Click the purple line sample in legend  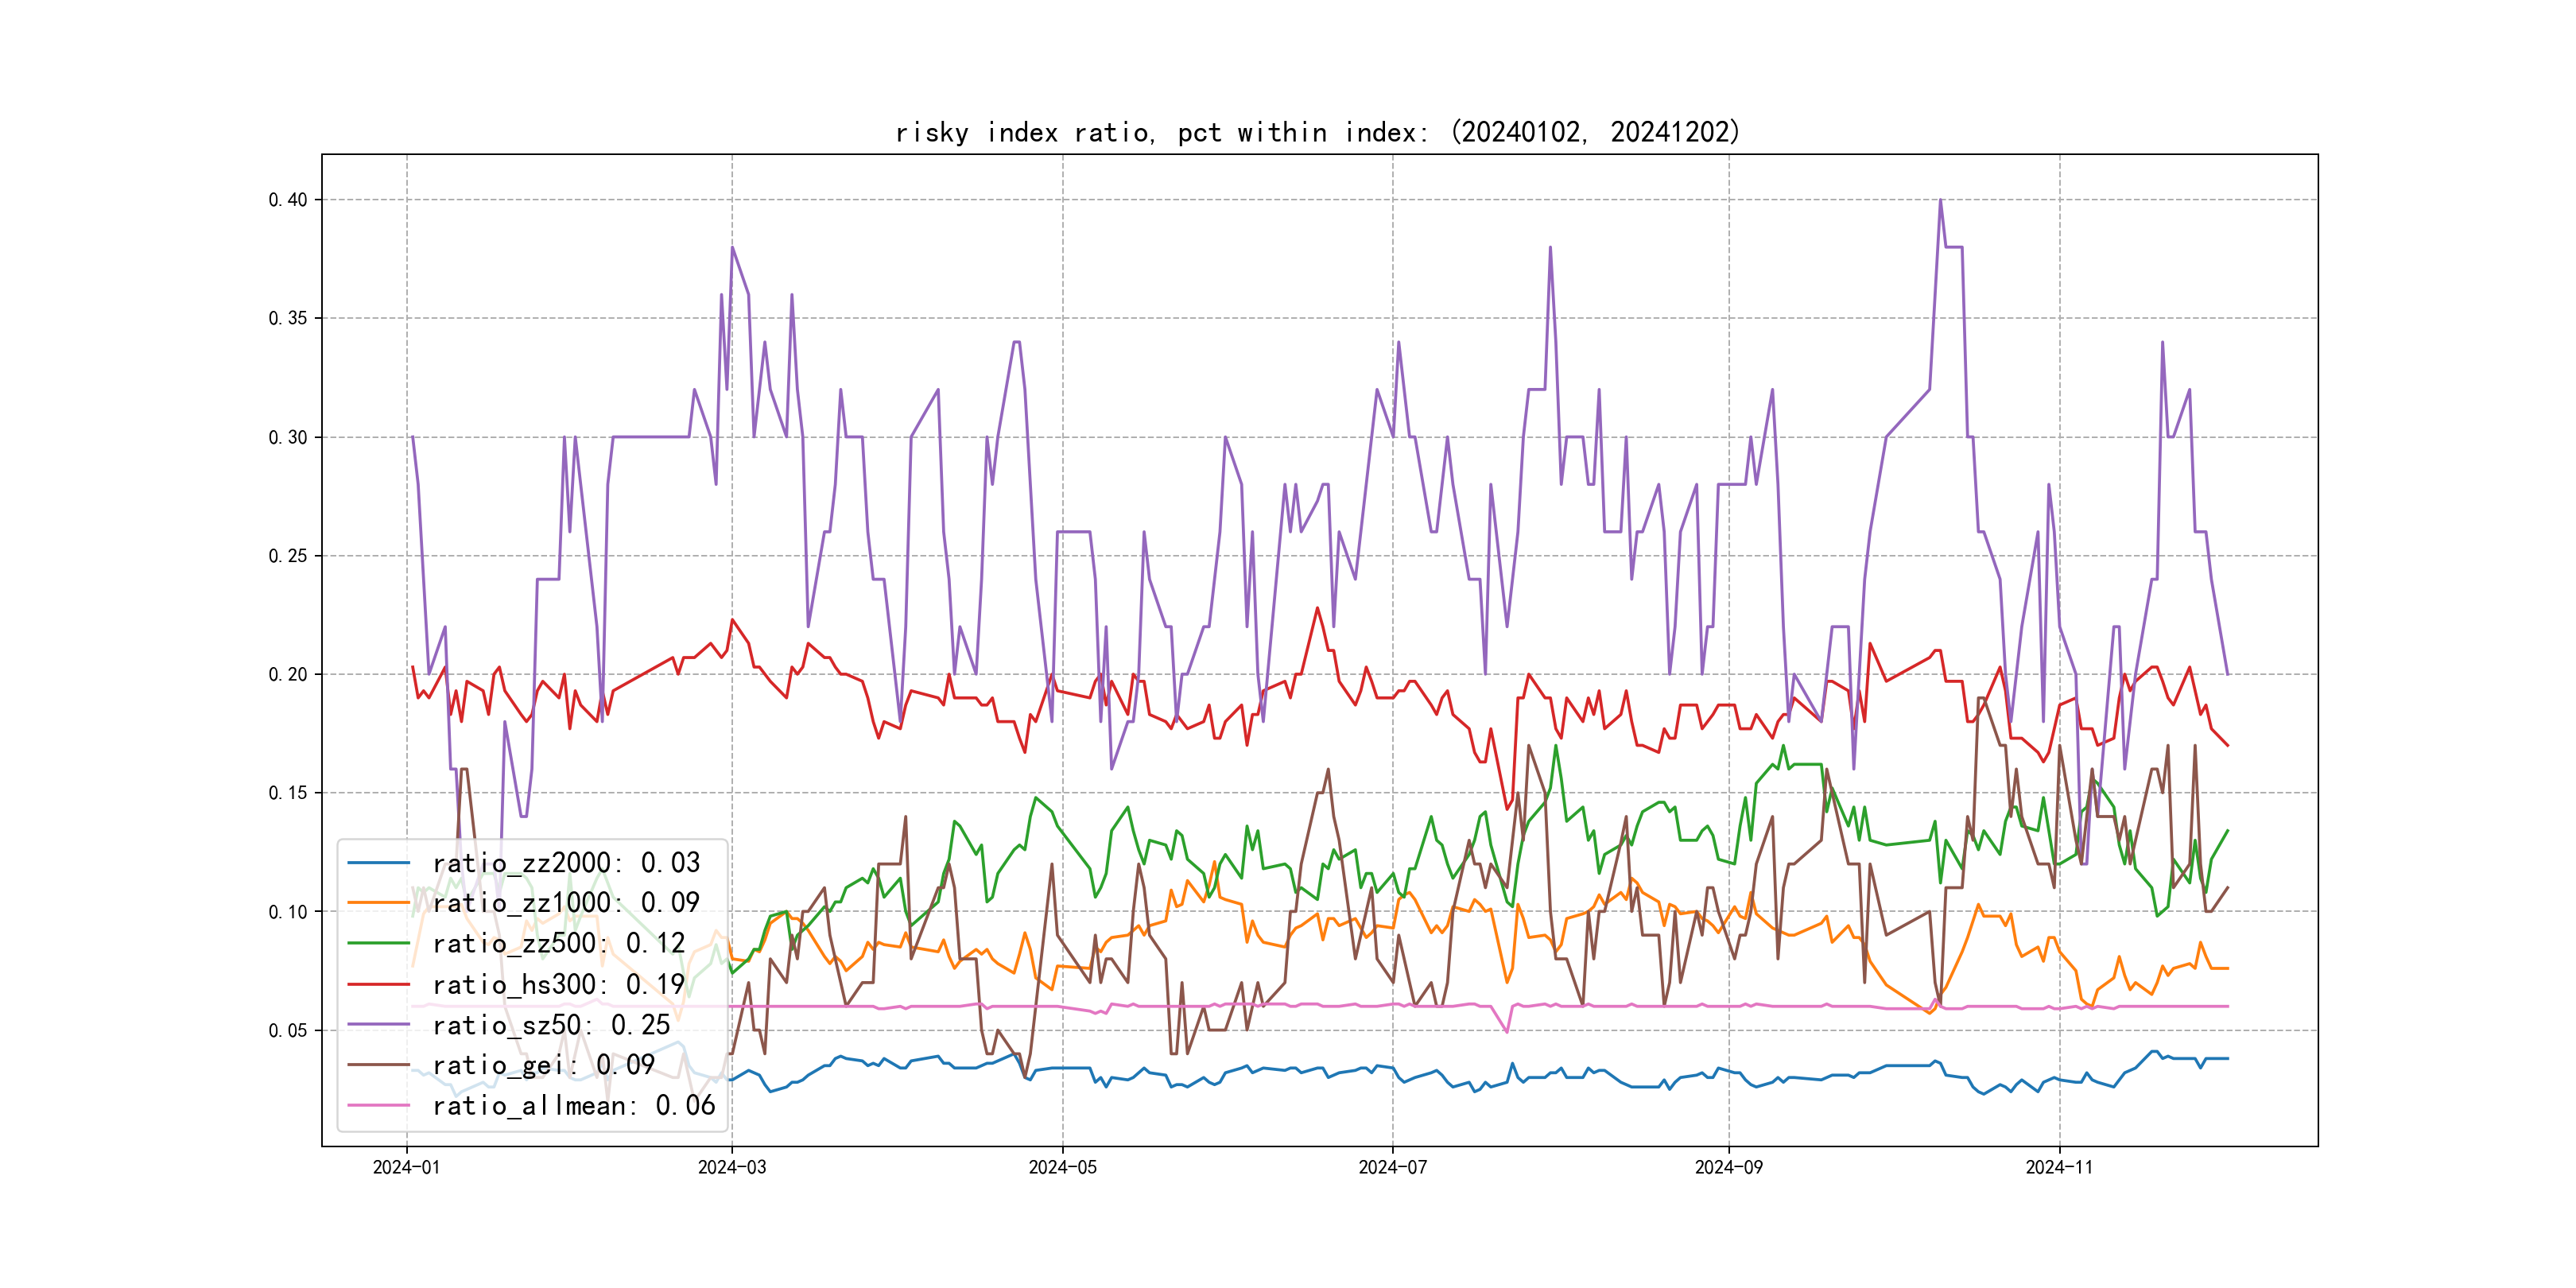click(x=379, y=1025)
